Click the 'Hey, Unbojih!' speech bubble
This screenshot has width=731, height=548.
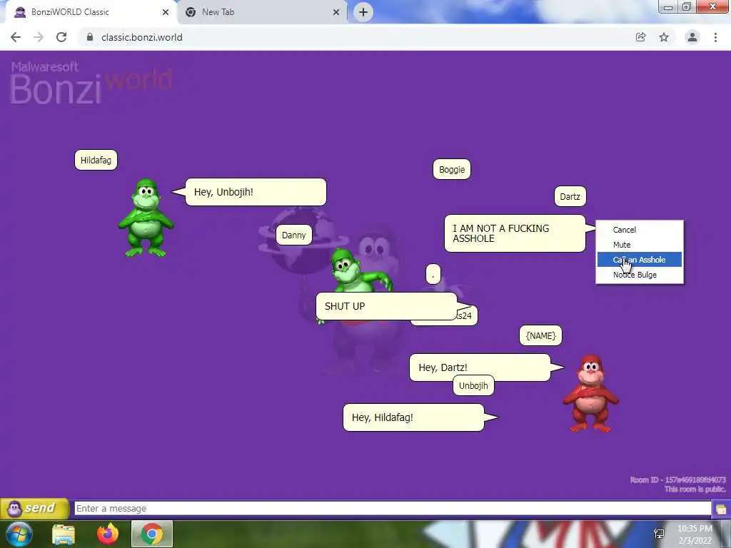pos(256,192)
